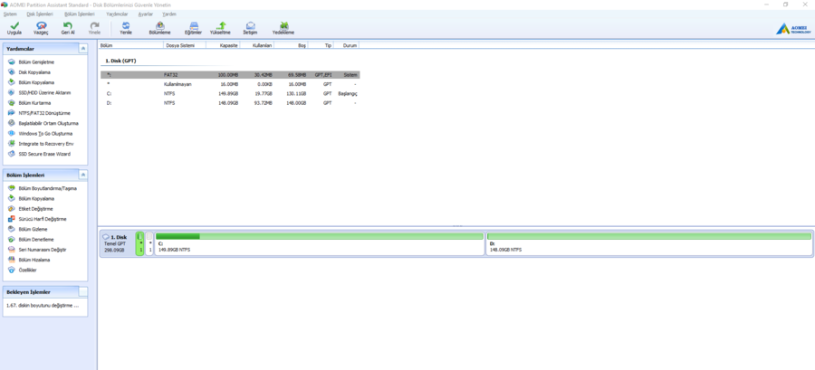Select the C: NTFS 149.89GB row

click(230, 94)
